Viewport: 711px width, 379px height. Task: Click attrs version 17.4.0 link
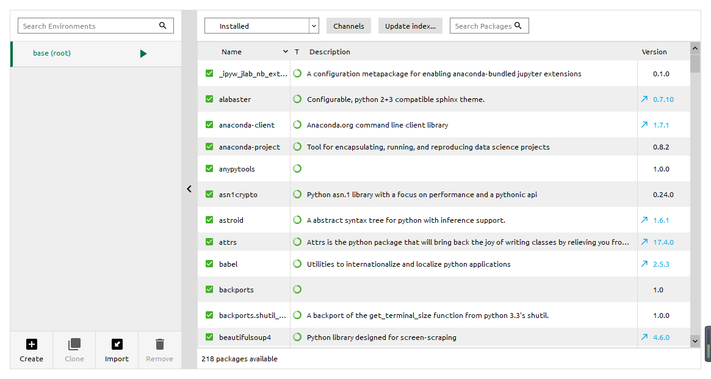coord(663,242)
